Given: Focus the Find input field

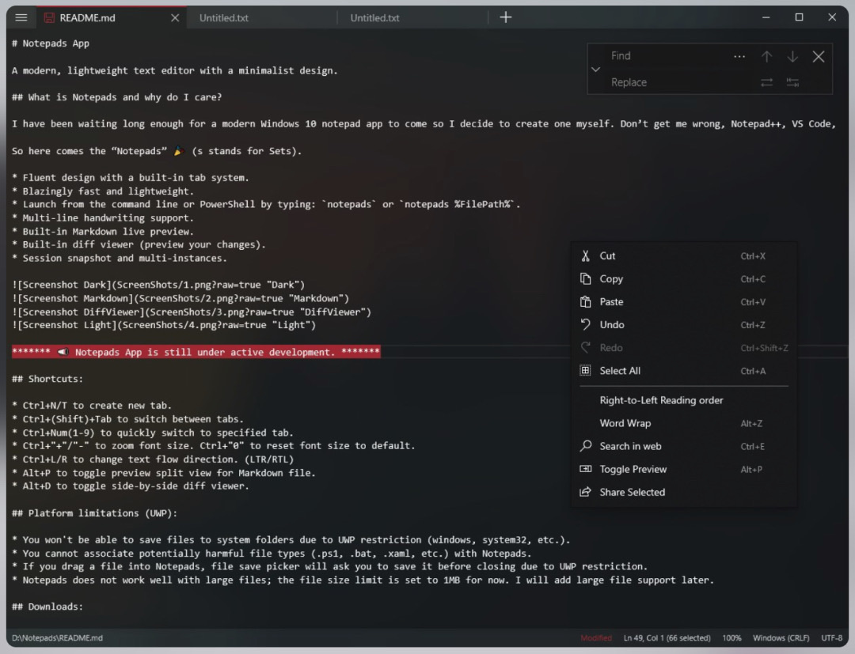Looking at the screenshot, I should (667, 56).
